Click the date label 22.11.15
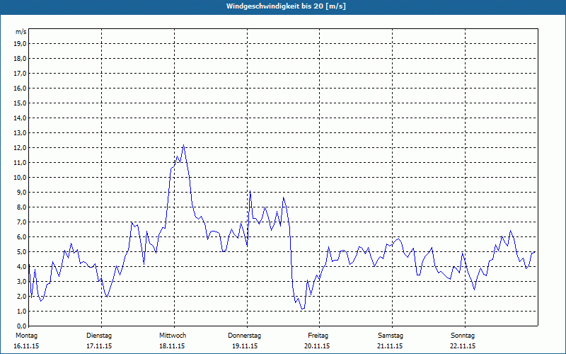Screen dimensions: 566x354 pos(463,346)
